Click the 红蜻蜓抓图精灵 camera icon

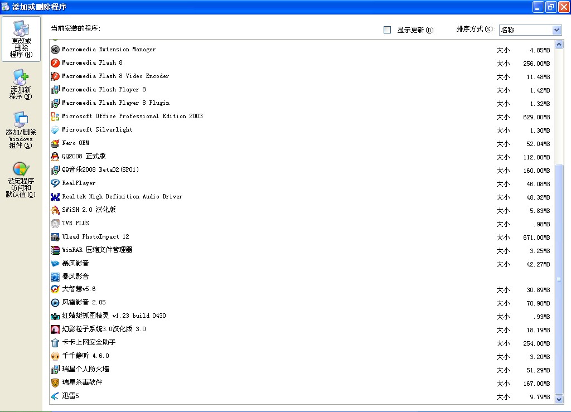coord(55,316)
